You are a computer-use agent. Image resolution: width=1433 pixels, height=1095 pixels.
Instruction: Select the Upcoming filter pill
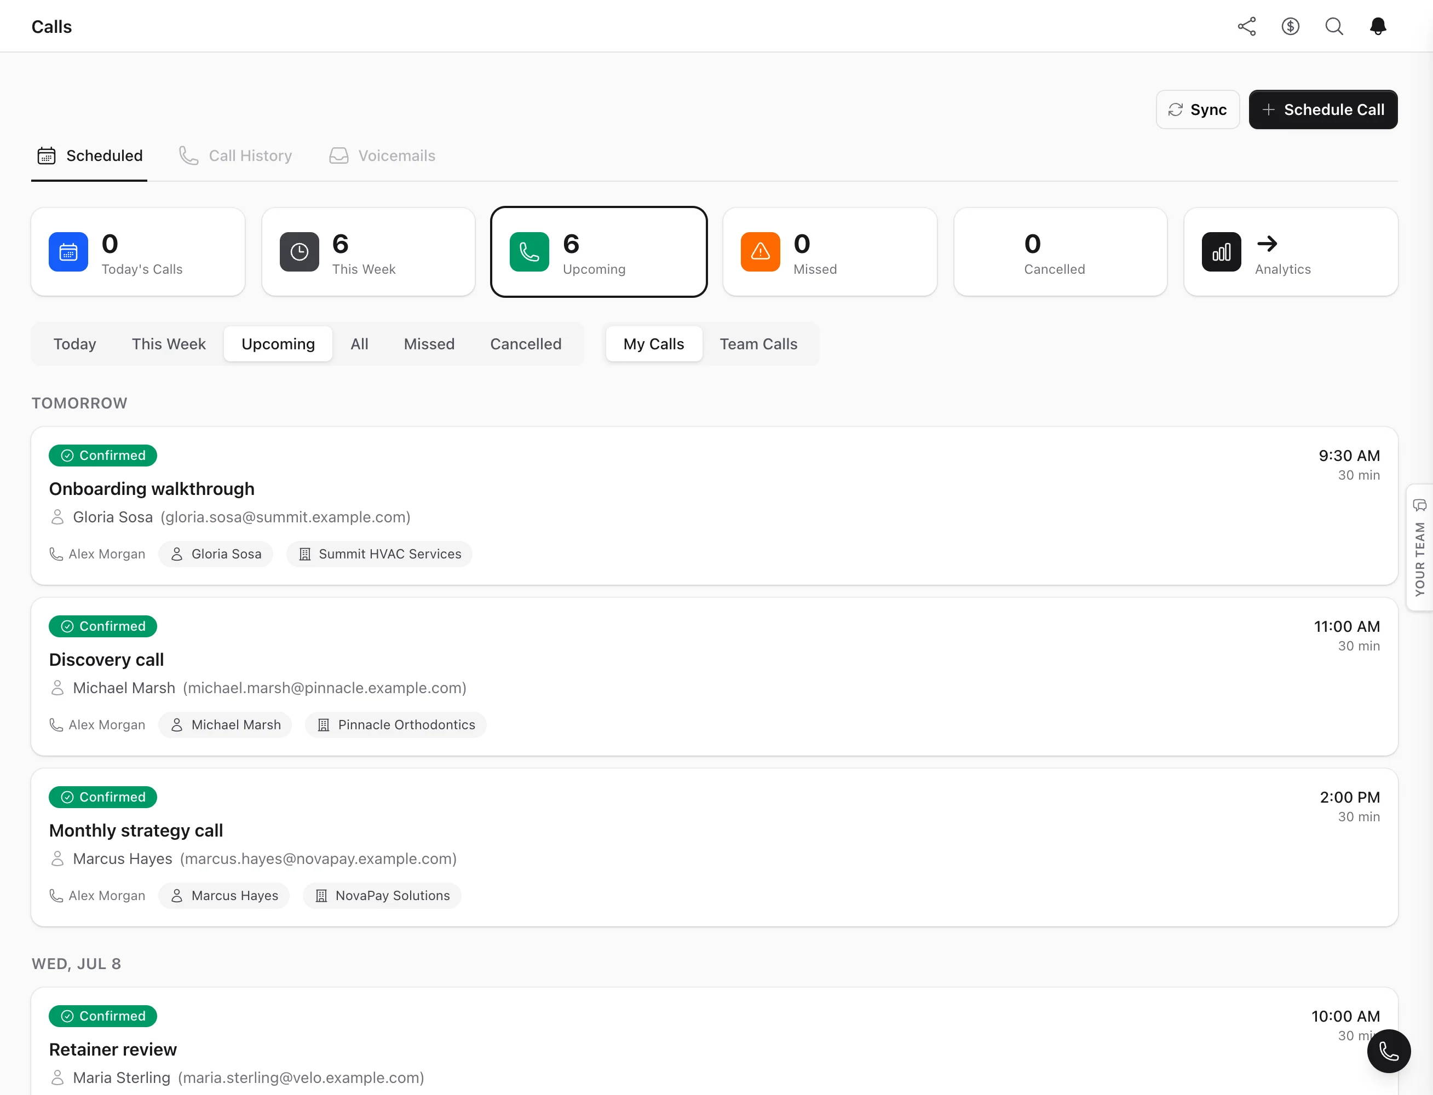(278, 344)
